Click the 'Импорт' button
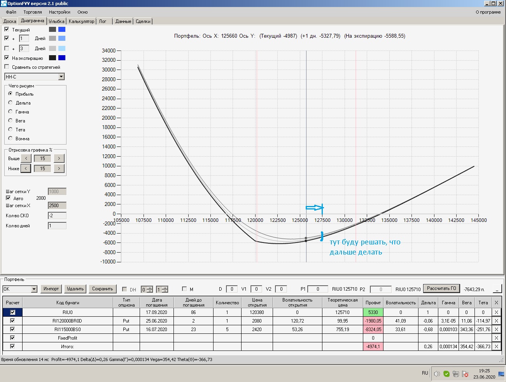 click(51, 289)
